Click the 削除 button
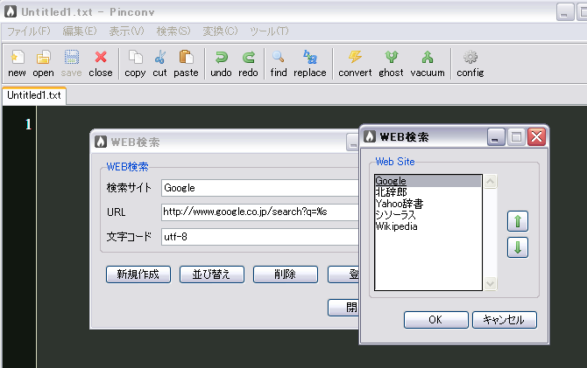 point(286,274)
